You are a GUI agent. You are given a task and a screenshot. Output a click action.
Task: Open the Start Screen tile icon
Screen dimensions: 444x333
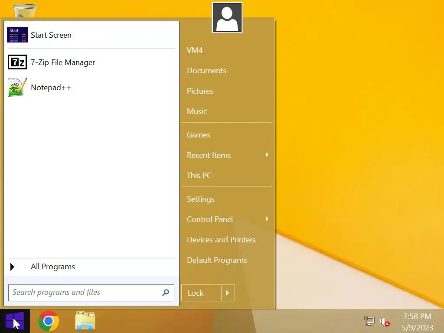(x=17, y=35)
